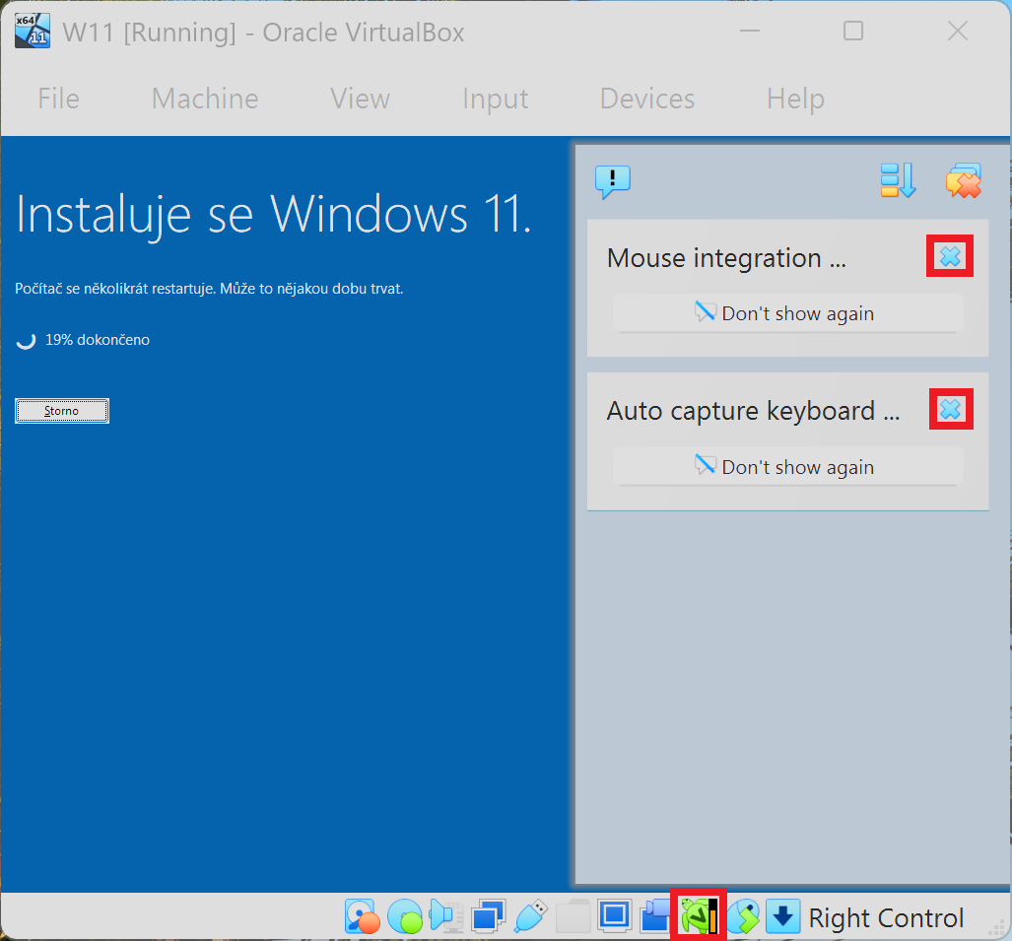Click the warning notification bubble icon
The image size is (1012, 941).
(612, 181)
